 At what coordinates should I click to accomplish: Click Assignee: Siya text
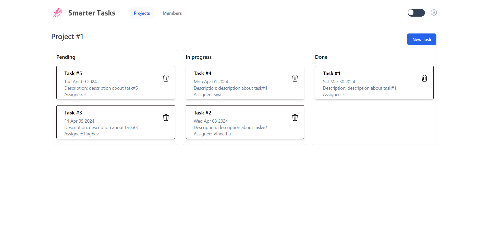click(207, 95)
